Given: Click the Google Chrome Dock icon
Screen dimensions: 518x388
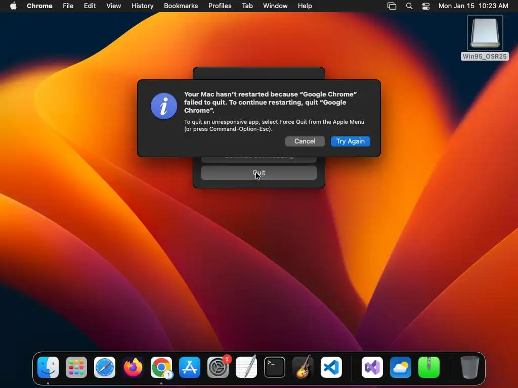Looking at the screenshot, I should click(x=161, y=367).
